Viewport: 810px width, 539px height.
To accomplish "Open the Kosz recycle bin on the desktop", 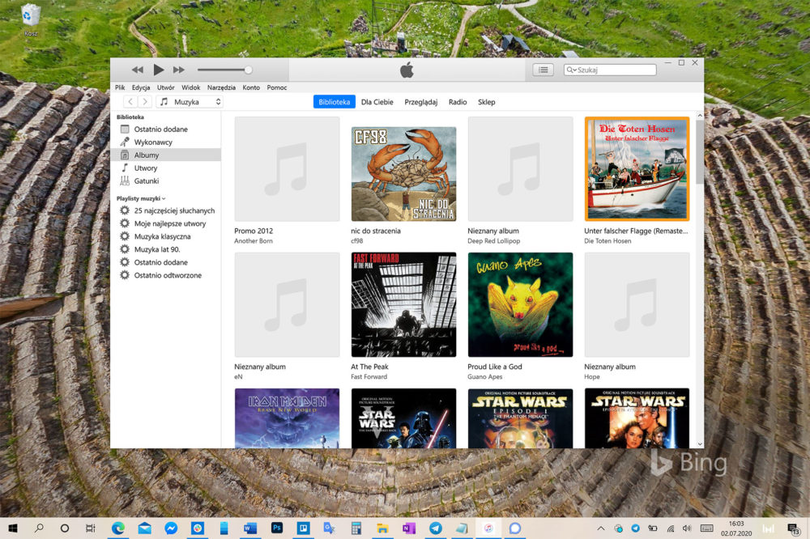I will [31, 19].
